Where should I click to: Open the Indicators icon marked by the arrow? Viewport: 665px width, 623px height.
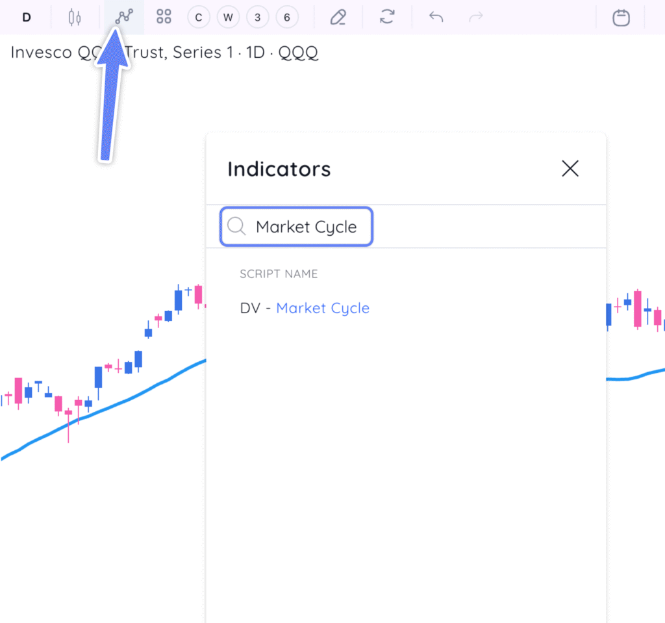[123, 17]
